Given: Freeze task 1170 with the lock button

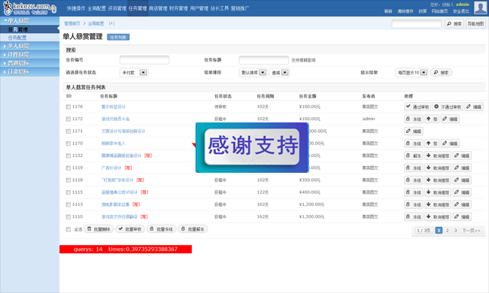Looking at the screenshot, I should [414, 143].
